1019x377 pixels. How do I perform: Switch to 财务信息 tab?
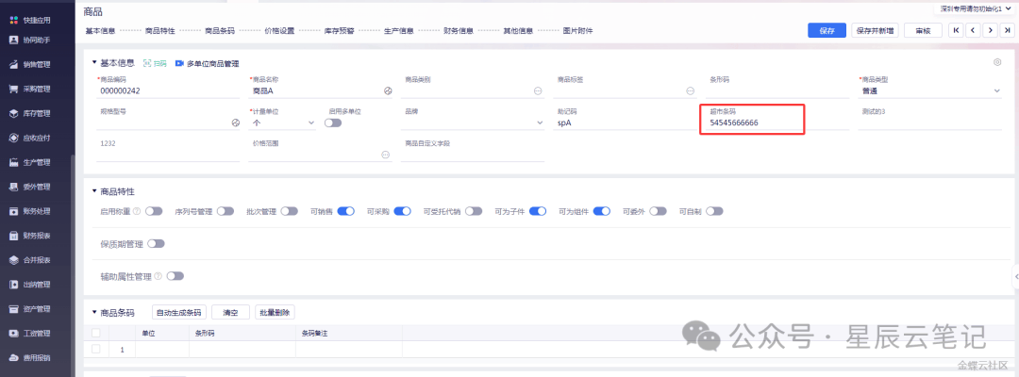click(458, 30)
